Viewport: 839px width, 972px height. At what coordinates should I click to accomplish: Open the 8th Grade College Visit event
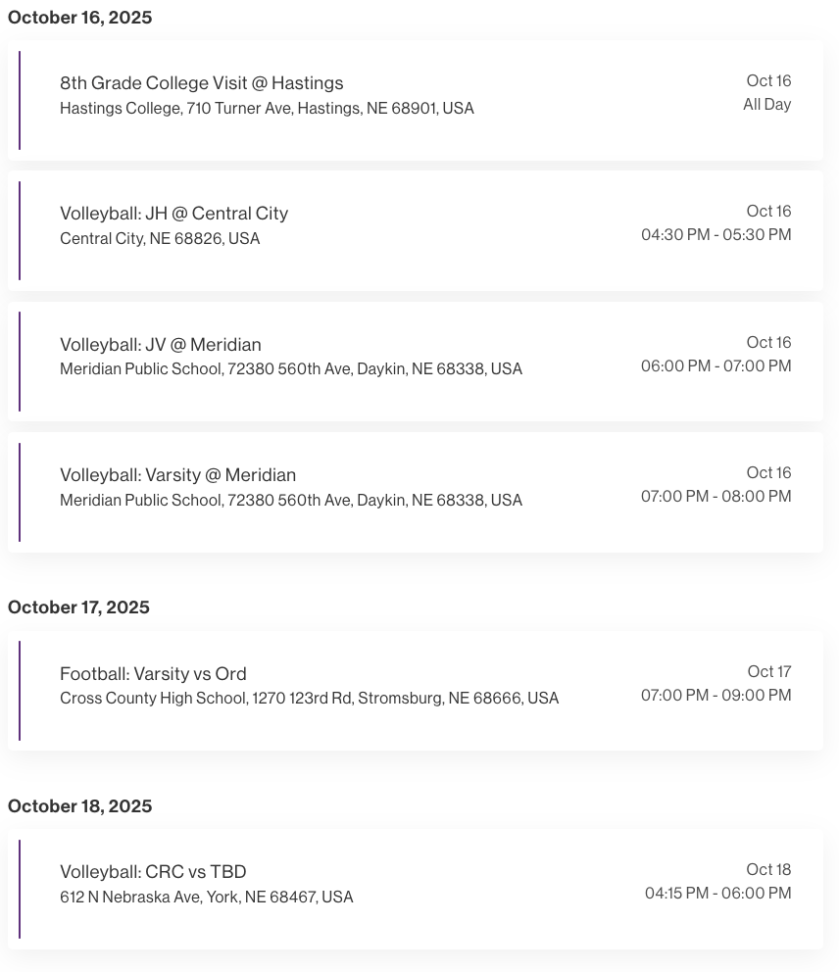201,83
